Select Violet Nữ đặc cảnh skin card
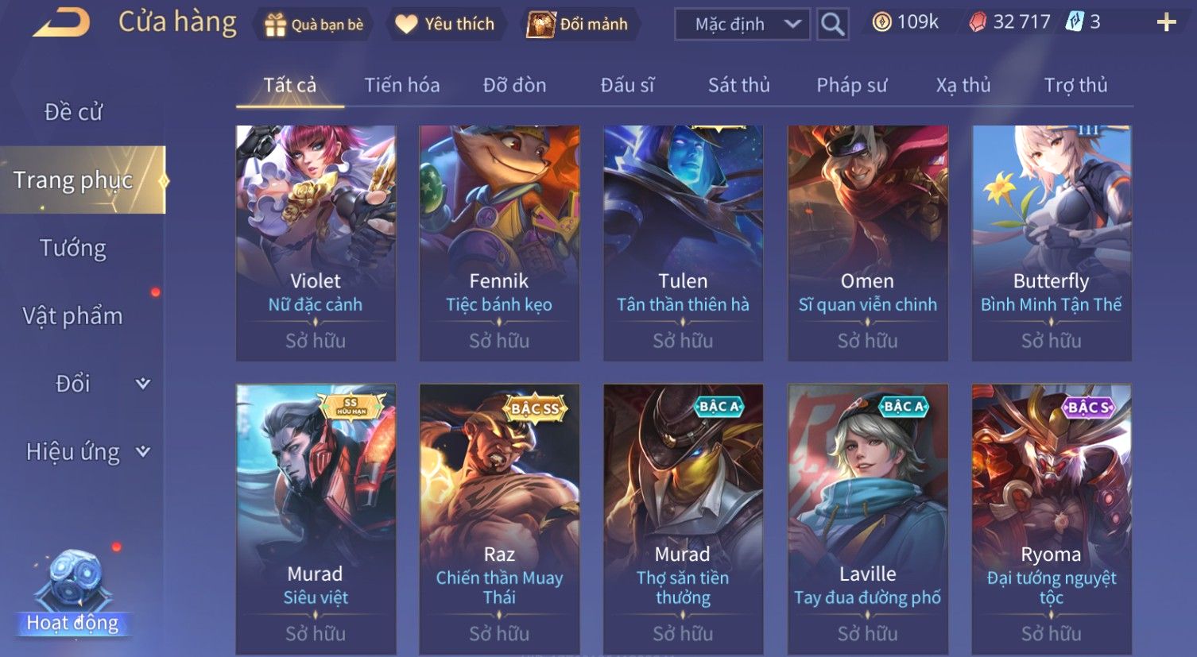Viewport: 1197px width, 657px height. [x=316, y=243]
